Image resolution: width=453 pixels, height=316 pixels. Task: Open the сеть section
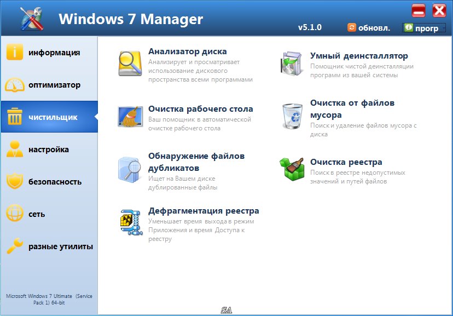[49, 214]
